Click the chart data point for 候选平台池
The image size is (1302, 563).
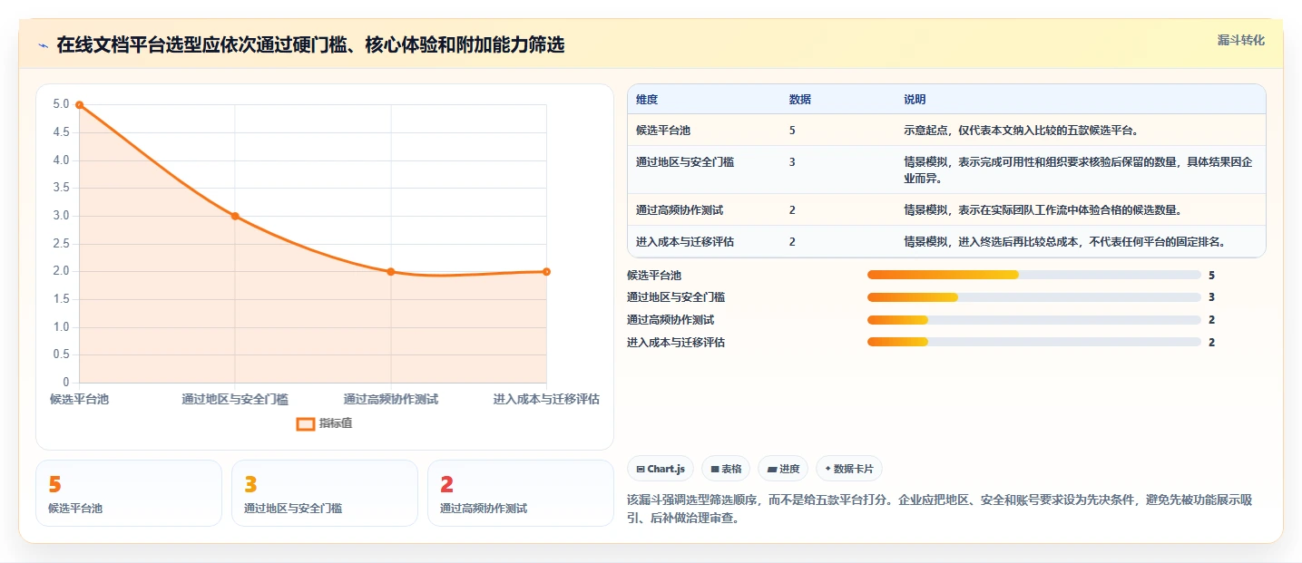[80, 105]
